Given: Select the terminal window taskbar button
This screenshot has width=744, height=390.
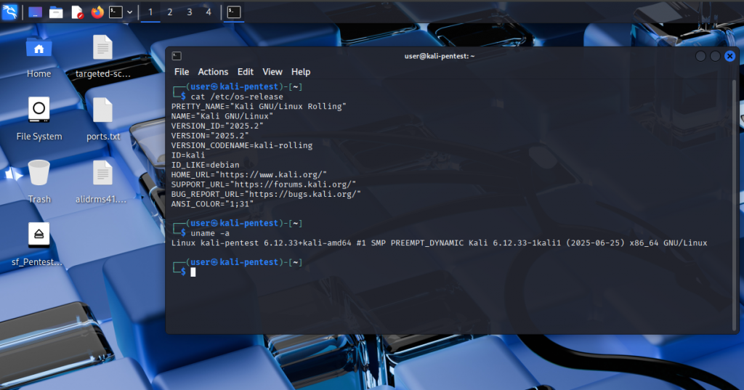Looking at the screenshot, I should point(233,12).
